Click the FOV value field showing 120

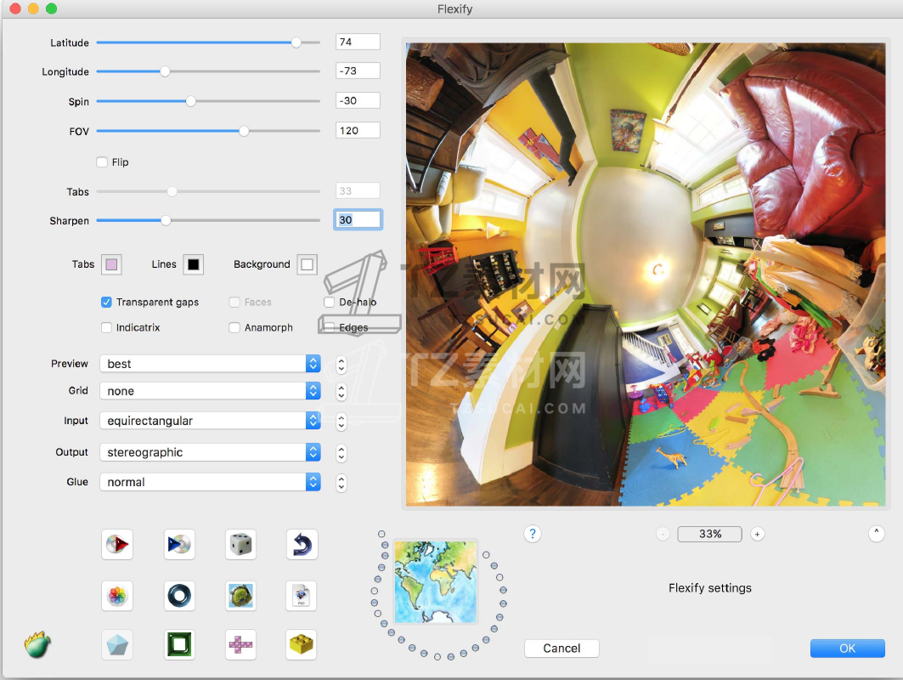358,130
